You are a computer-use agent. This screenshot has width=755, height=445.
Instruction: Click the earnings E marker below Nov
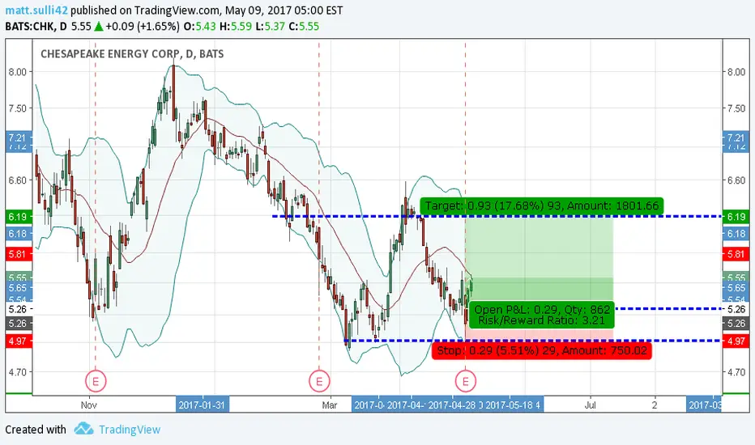[96, 382]
